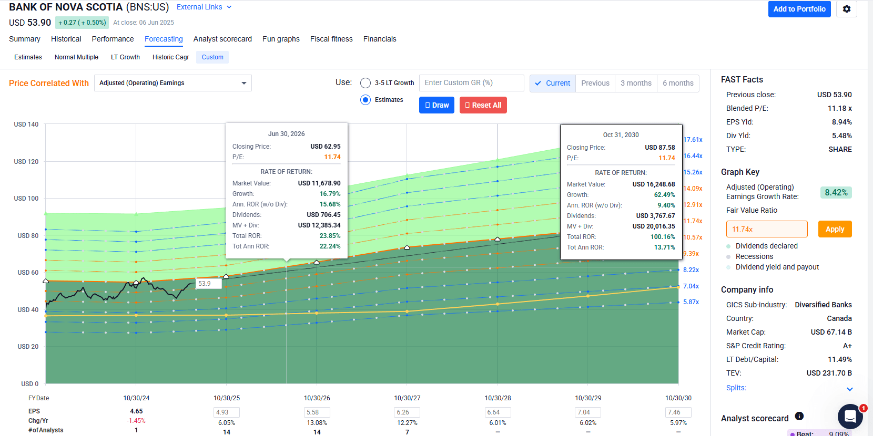Open the Adjusted (Operating) Earnings dropdown
Image resolution: width=873 pixels, height=436 pixels.
coord(173,83)
